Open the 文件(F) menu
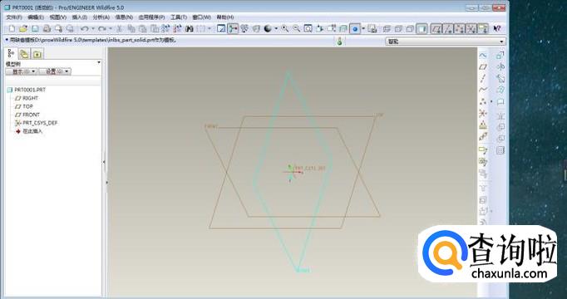The width and height of the screenshot is (567, 299). click(14, 17)
